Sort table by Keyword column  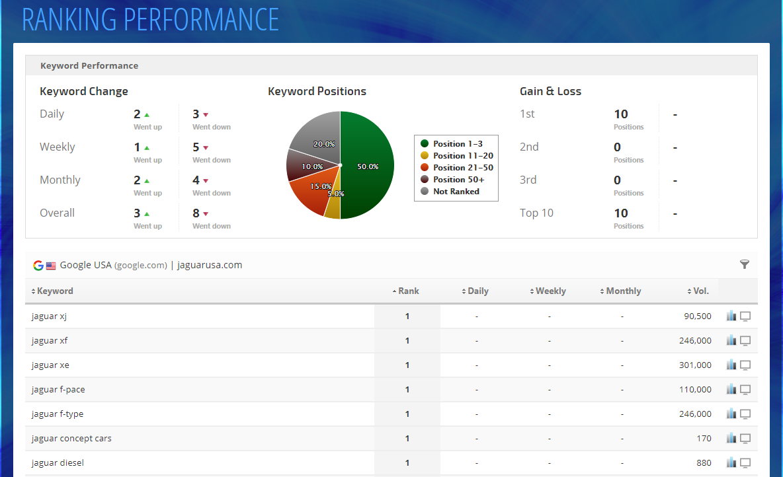tap(54, 291)
